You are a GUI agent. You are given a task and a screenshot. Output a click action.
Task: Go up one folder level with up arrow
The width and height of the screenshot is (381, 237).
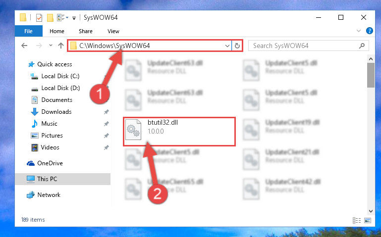click(61, 46)
